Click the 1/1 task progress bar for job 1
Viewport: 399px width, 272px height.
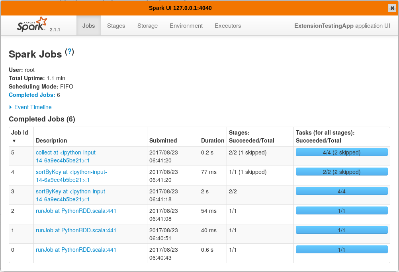(x=341, y=230)
